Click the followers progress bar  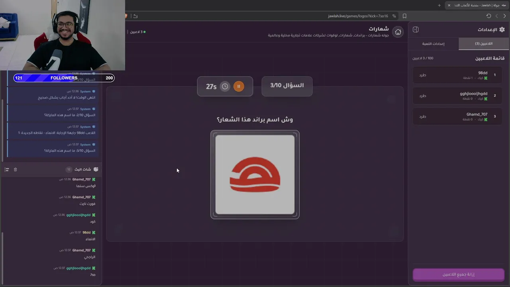64,78
